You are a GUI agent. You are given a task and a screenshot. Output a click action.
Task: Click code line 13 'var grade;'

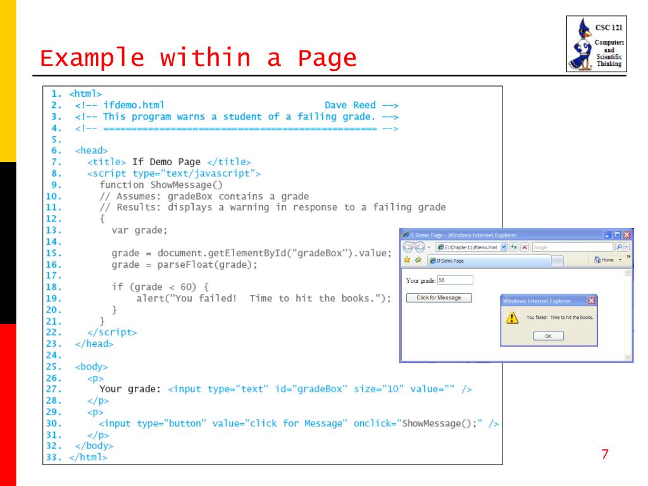pos(139,230)
